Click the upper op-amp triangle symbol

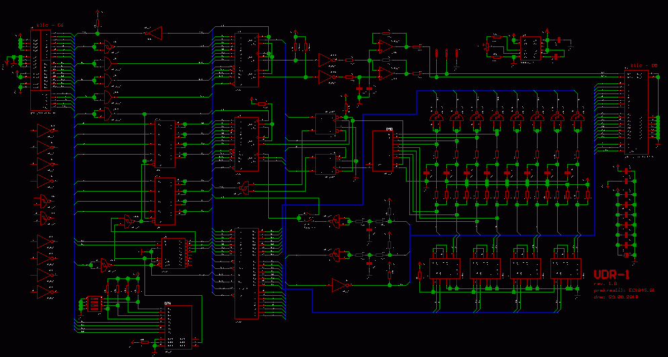(x=385, y=46)
